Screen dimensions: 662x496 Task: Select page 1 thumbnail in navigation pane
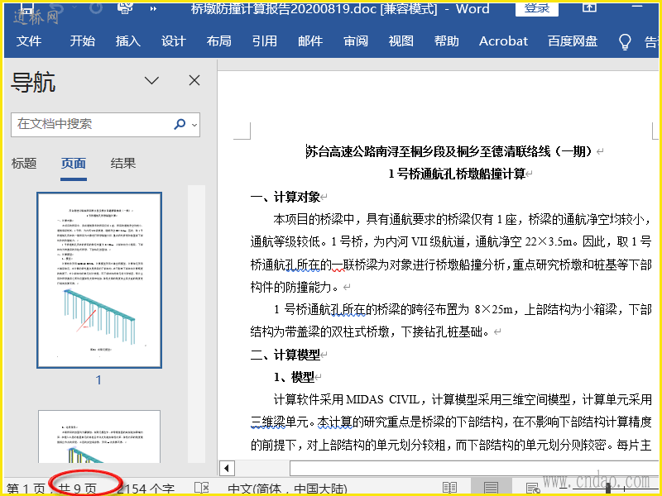pos(98,279)
